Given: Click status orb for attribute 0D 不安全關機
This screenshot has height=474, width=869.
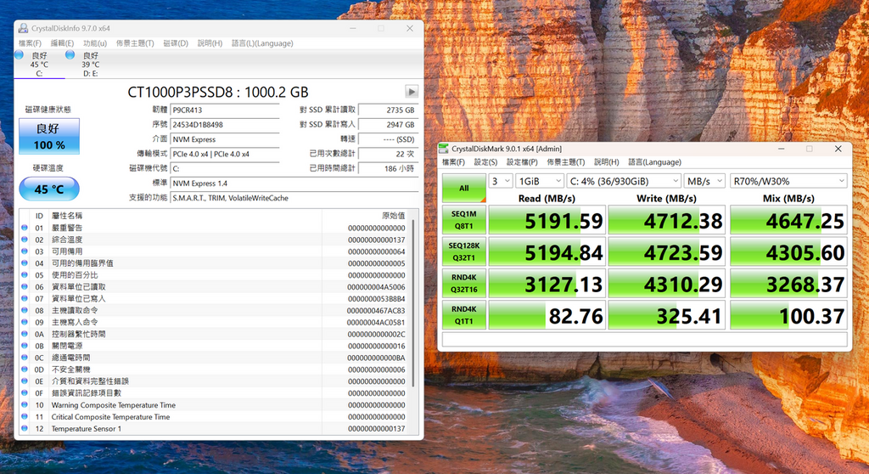Looking at the screenshot, I should click(x=25, y=370).
